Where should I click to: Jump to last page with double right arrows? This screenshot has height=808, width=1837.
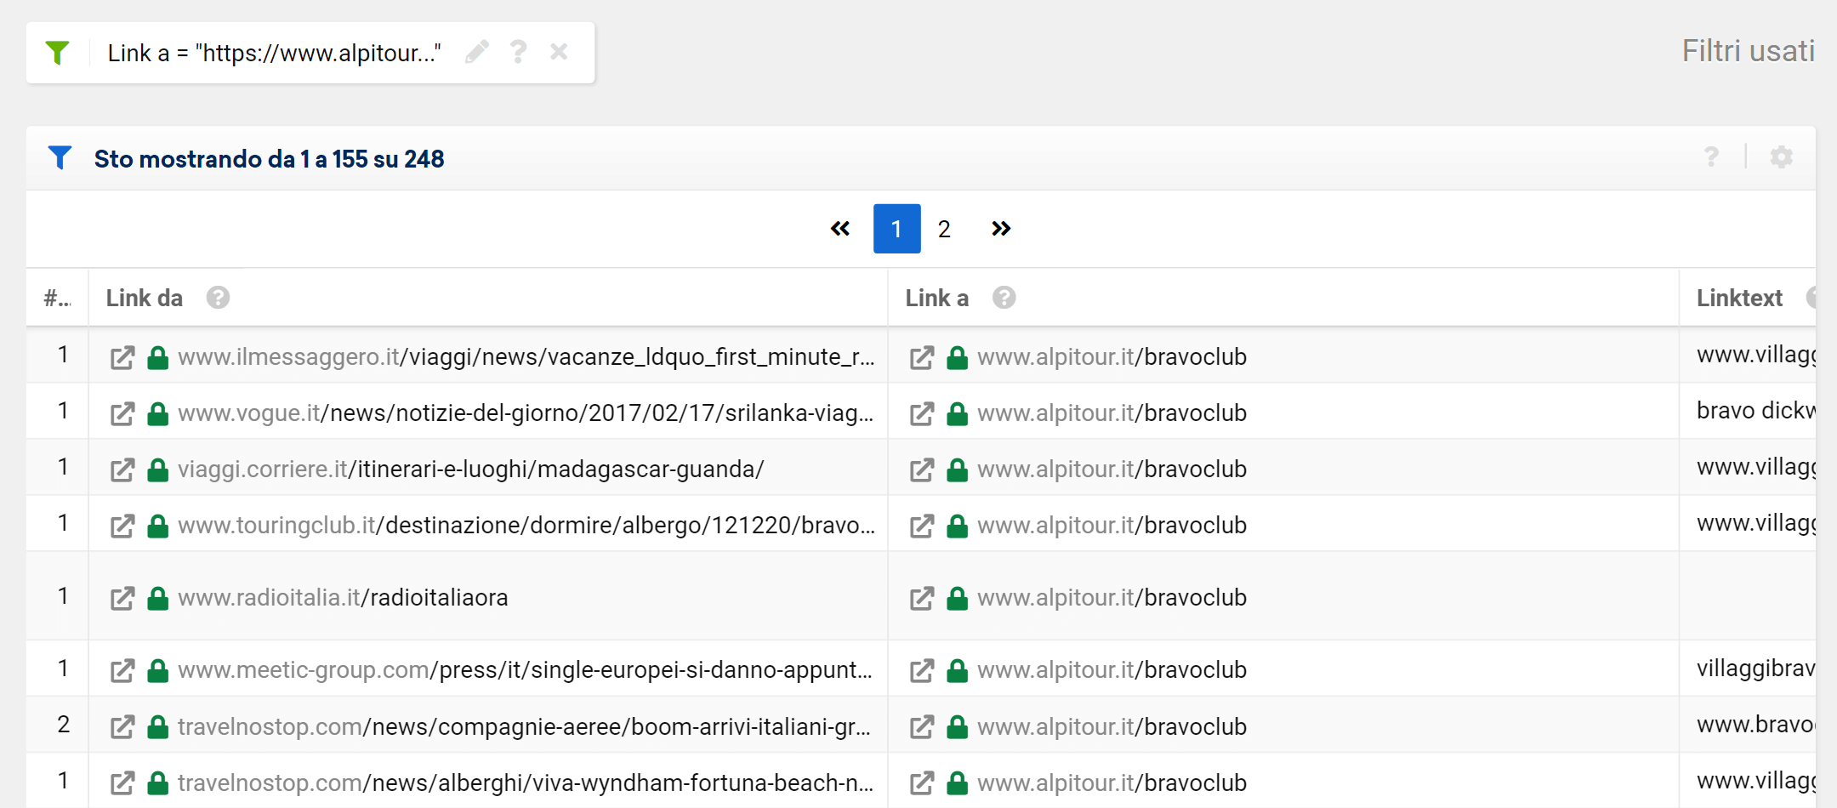[1001, 229]
